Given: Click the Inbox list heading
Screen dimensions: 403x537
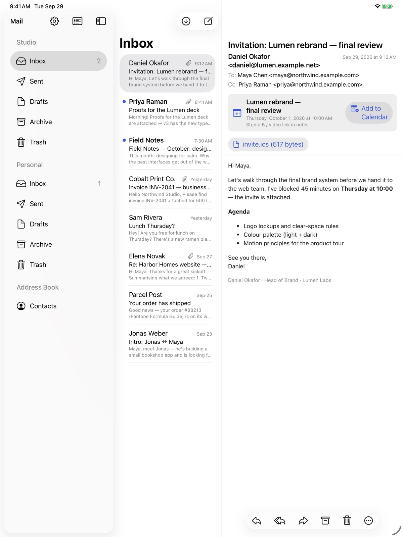Looking at the screenshot, I should (x=136, y=43).
